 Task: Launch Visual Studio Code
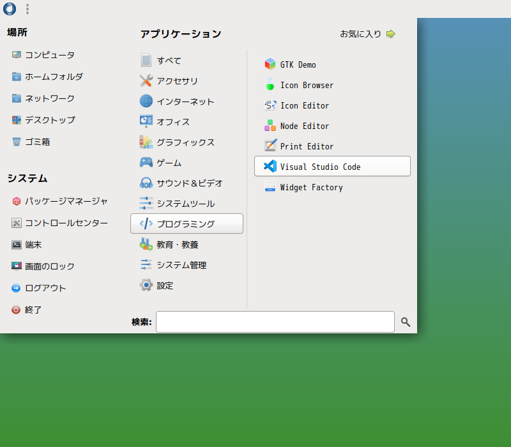[x=332, y=167]
